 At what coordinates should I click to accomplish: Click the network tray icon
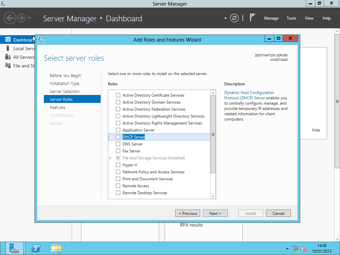click(x=296, y=248)
